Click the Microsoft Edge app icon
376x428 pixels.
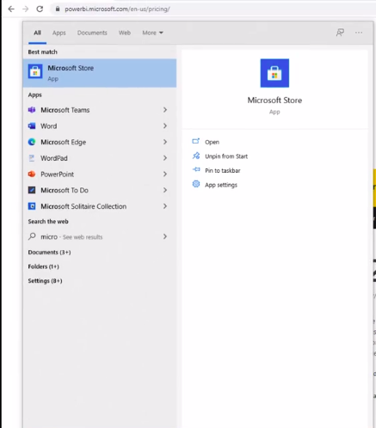point(32,142)
